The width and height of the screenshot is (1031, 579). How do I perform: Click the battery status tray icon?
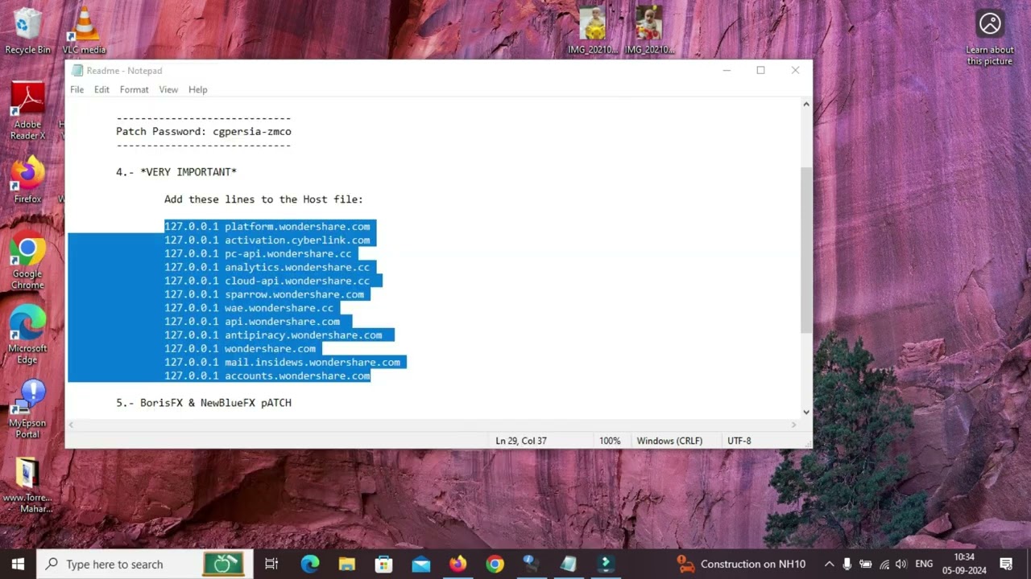pos(866,564)
